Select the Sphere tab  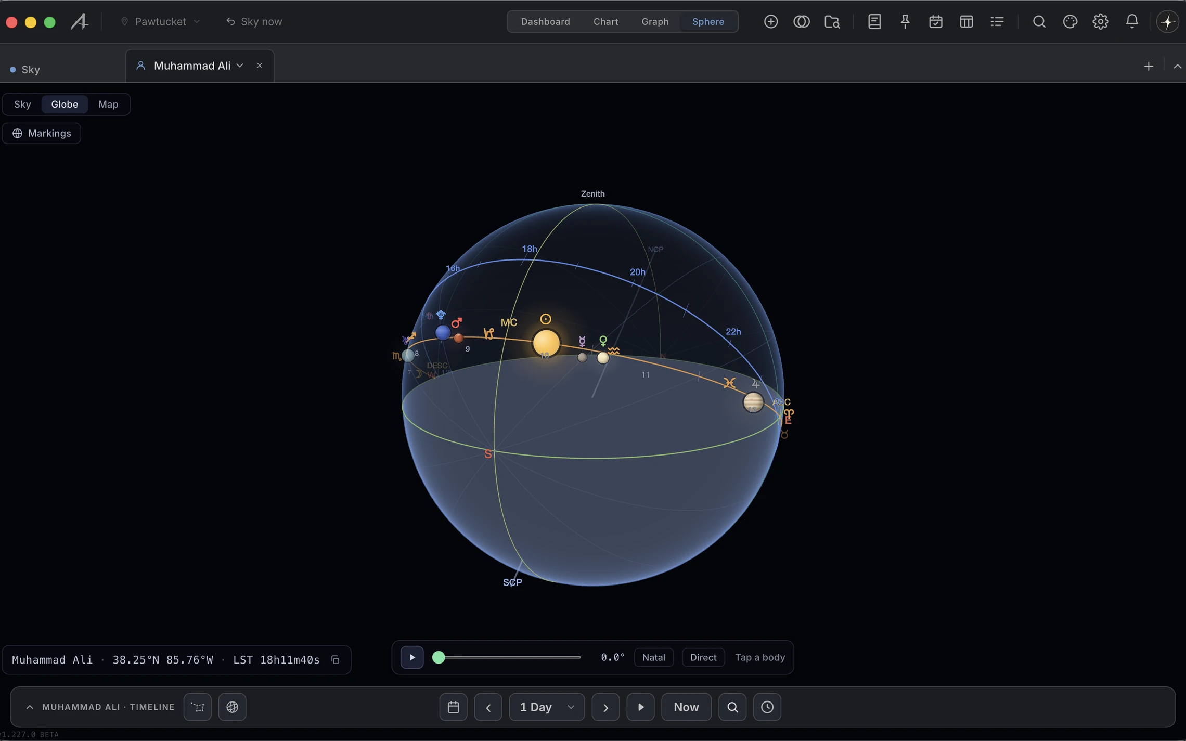708,21
